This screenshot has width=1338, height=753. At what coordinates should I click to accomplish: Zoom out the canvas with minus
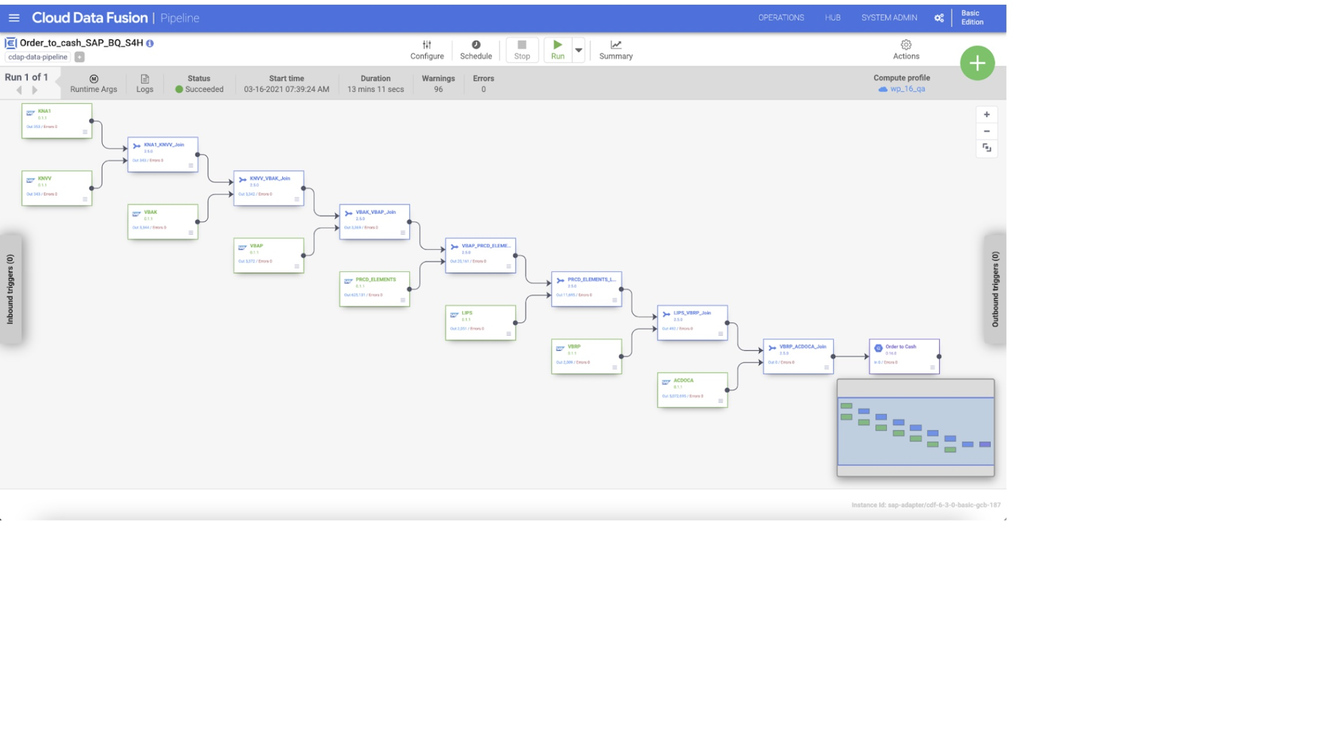pyautogui.click(x=986, y=131)
